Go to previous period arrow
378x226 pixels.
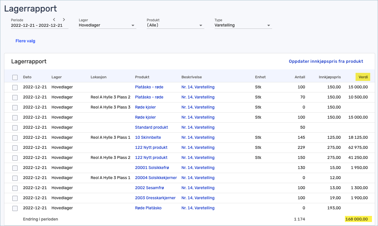point(54,20)
